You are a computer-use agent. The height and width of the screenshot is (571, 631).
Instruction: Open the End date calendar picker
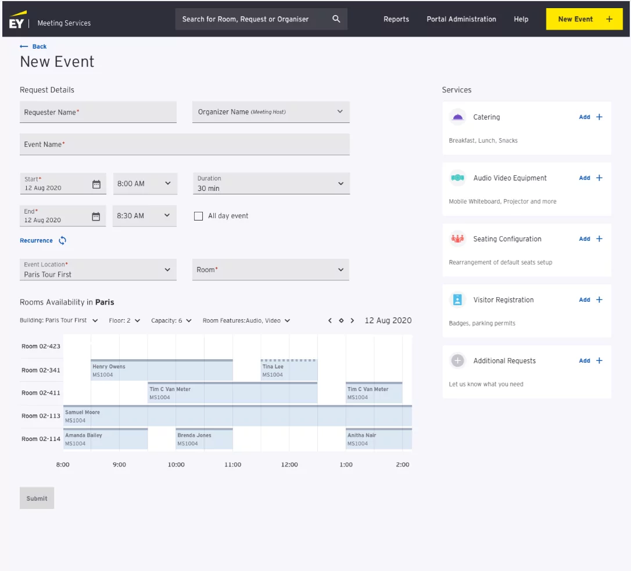click(96, 216)
